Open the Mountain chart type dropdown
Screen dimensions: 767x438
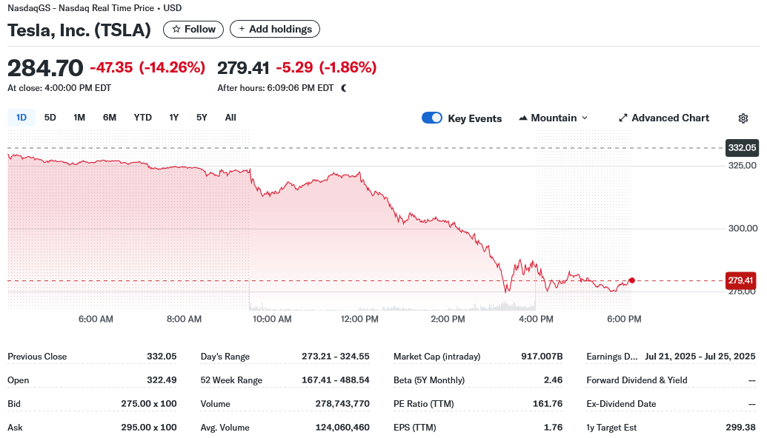tap(554, 118)
